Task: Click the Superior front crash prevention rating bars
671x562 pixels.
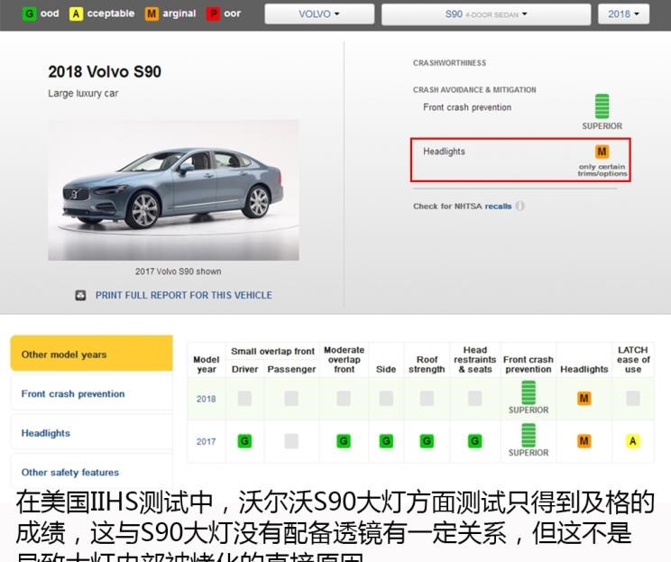Action: 602,106
